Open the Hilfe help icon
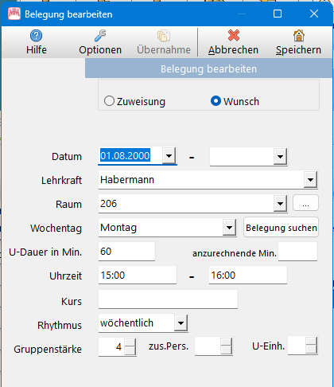 36,36
